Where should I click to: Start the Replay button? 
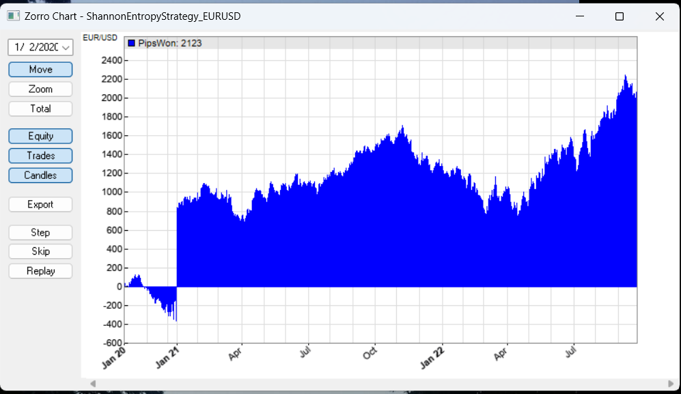pos(40,271)
